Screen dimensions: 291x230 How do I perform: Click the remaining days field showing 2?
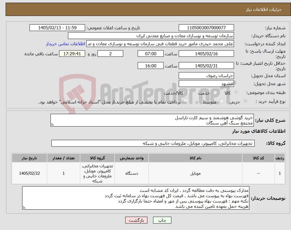[x=110, y=54]
